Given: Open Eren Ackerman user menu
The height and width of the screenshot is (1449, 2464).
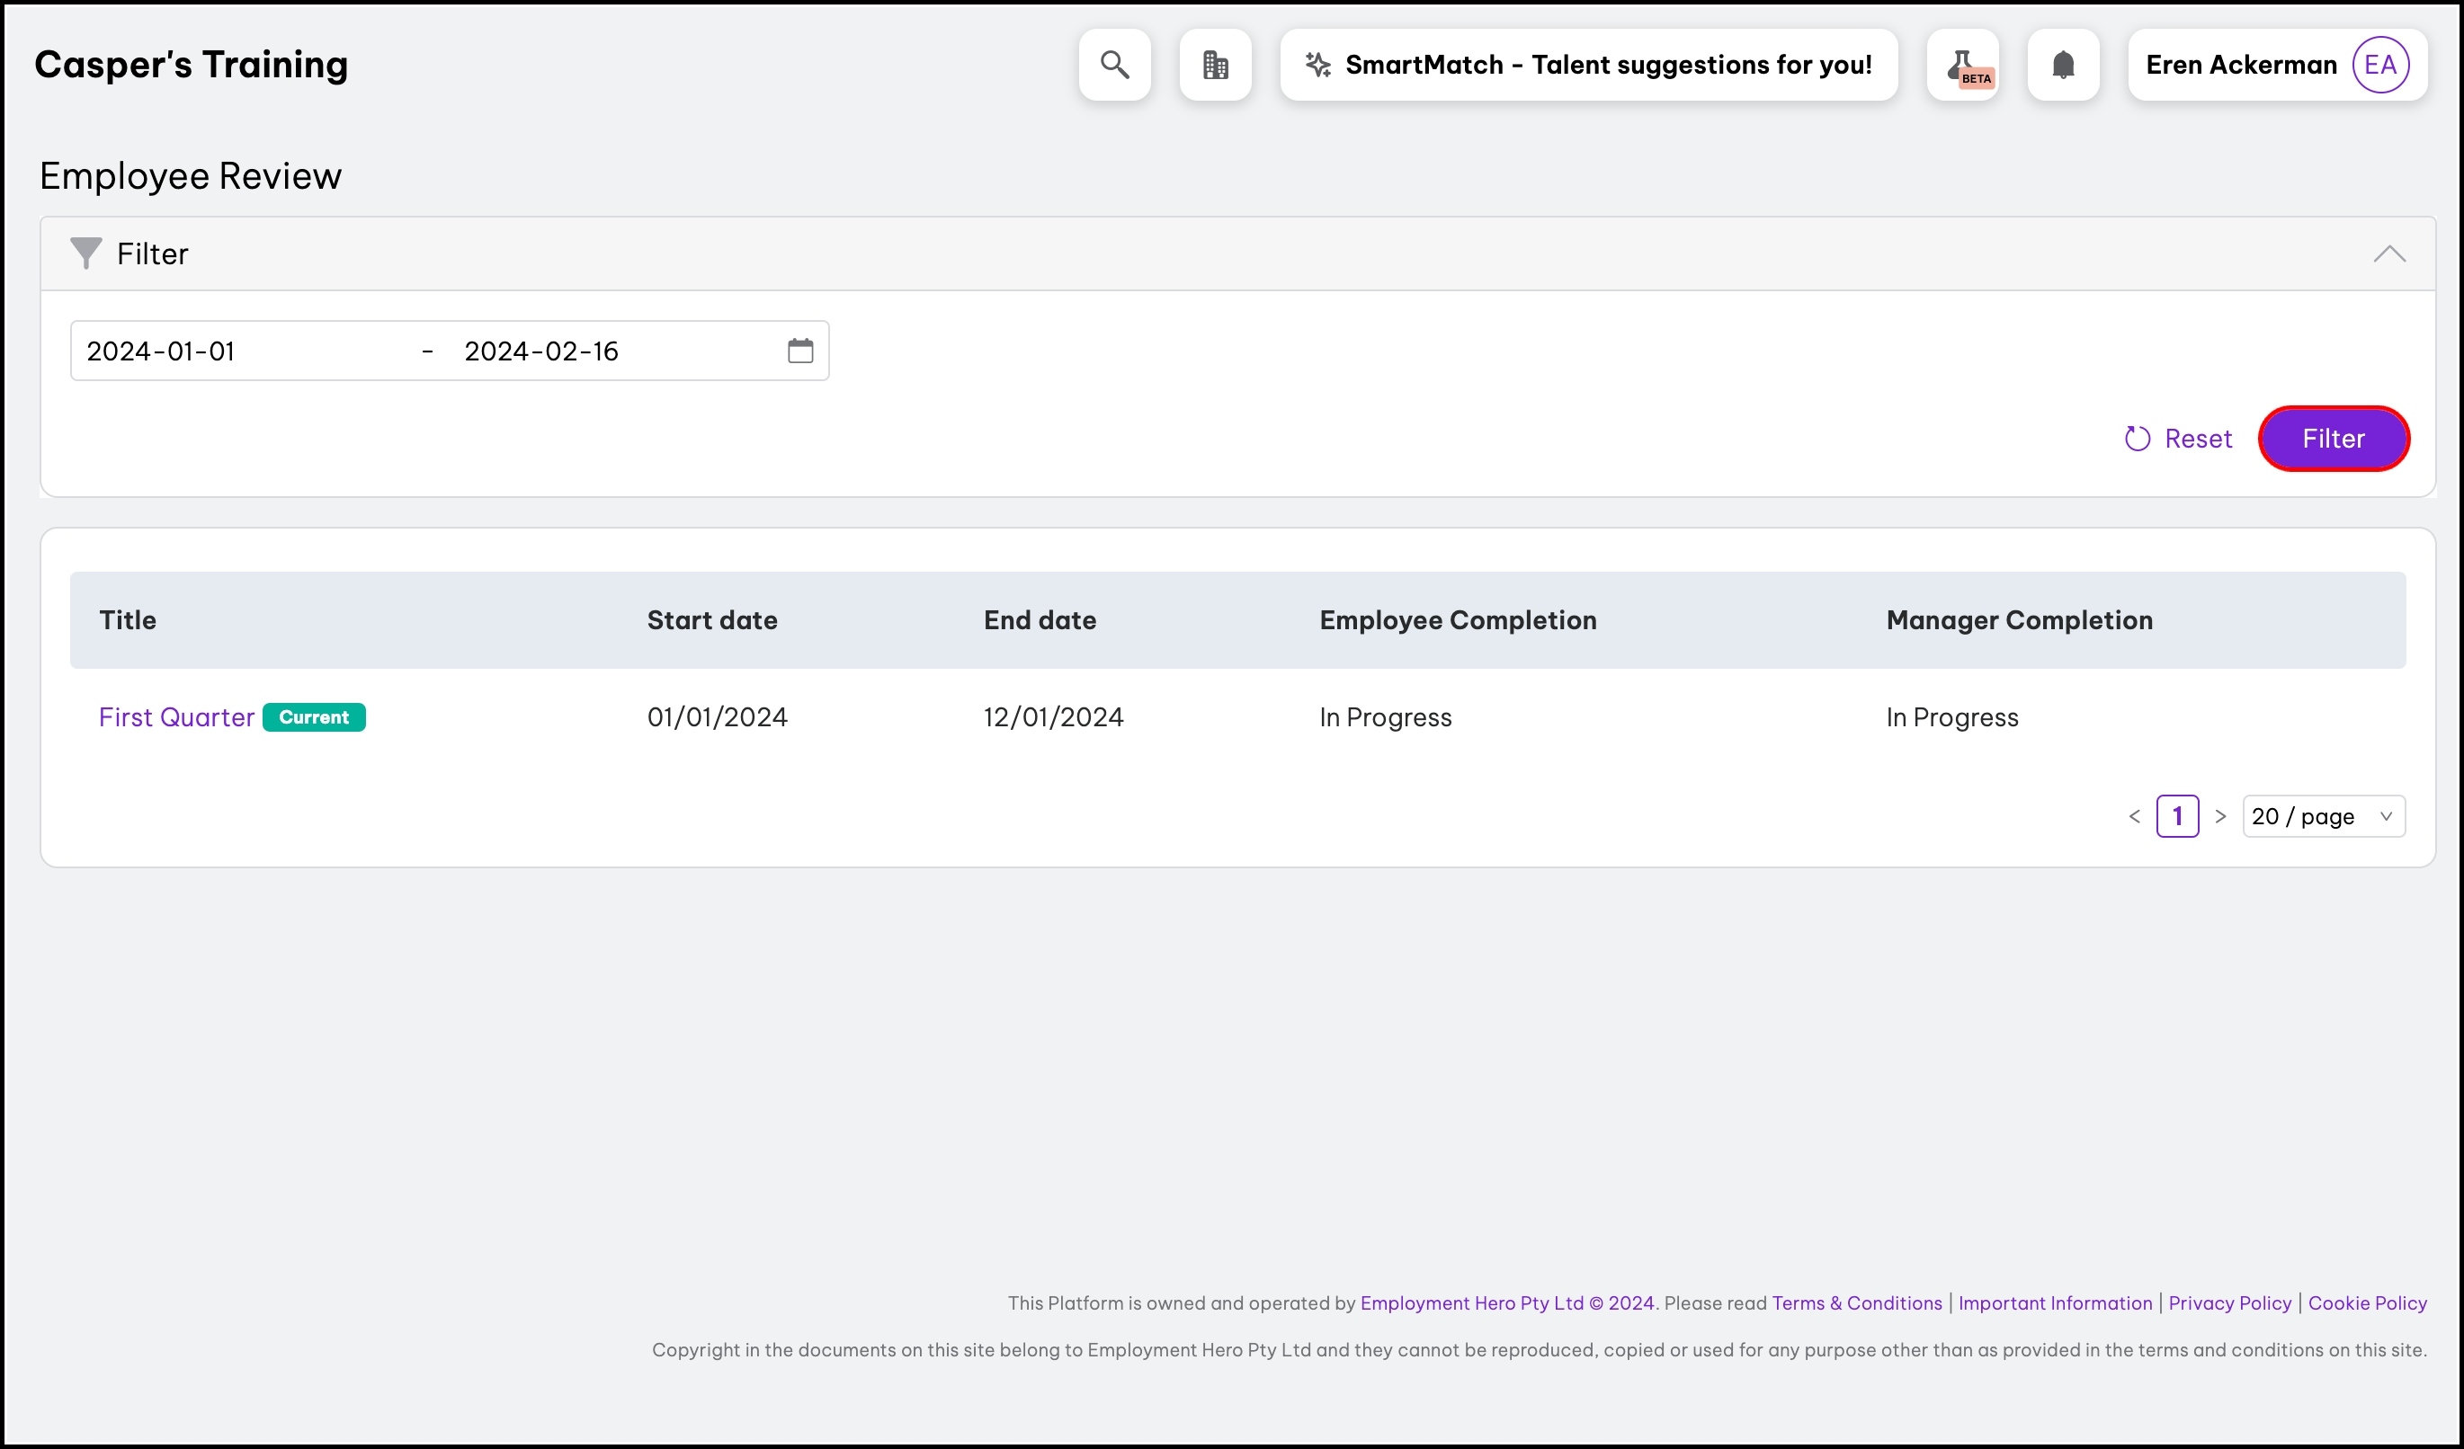Looking at the screenshot, I should click(2240, 65).
